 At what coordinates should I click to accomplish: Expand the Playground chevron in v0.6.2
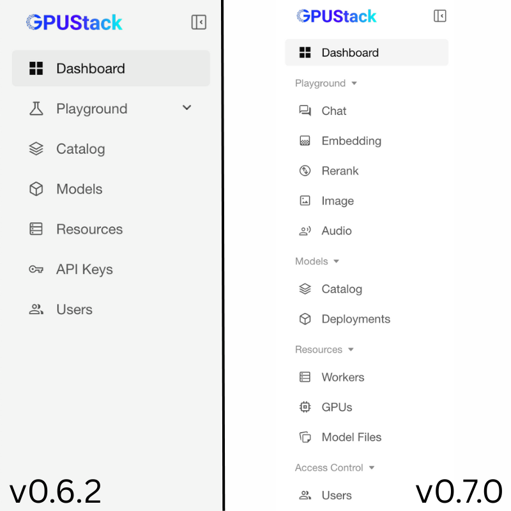point(187,108)
